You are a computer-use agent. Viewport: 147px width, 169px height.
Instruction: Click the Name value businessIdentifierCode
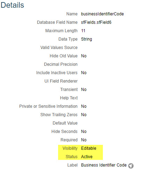tap(102, 14)
